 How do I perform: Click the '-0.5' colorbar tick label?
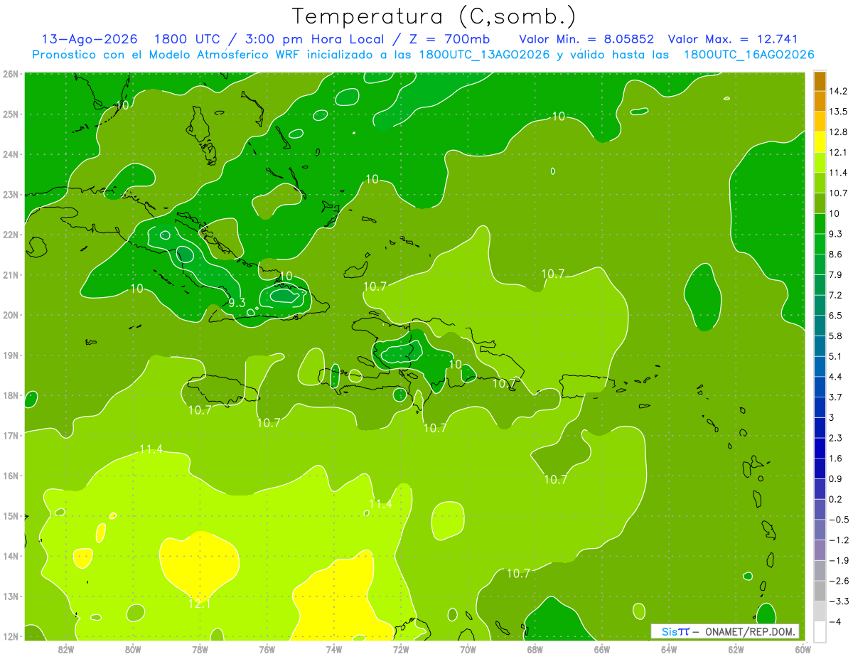coord(839,520)
